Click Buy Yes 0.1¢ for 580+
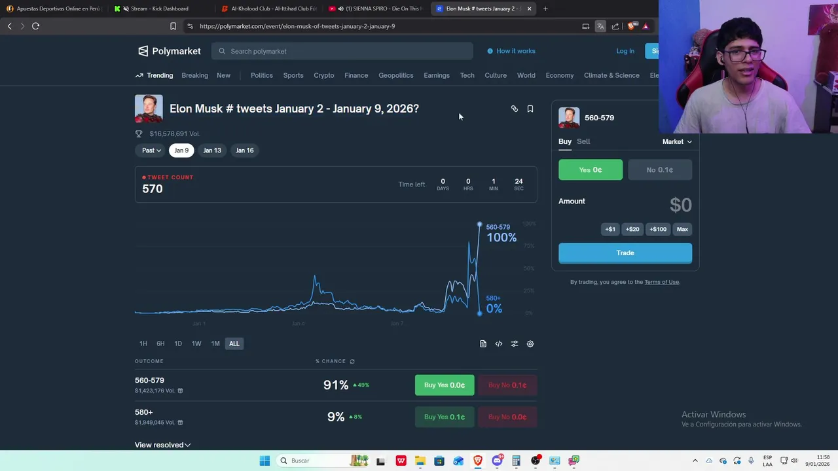Image resolution: width=838 pixels, height=471 pixels. click(445, 417)
